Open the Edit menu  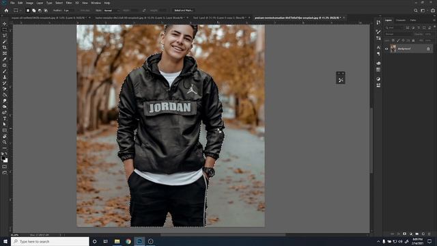coord(20,3)
